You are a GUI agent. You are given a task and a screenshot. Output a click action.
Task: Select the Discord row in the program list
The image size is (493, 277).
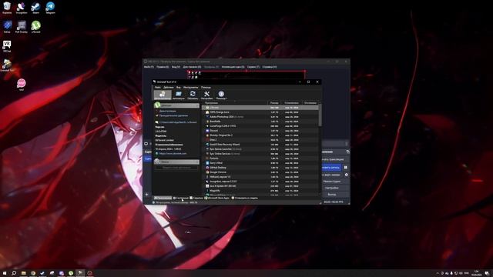[260, 131]
